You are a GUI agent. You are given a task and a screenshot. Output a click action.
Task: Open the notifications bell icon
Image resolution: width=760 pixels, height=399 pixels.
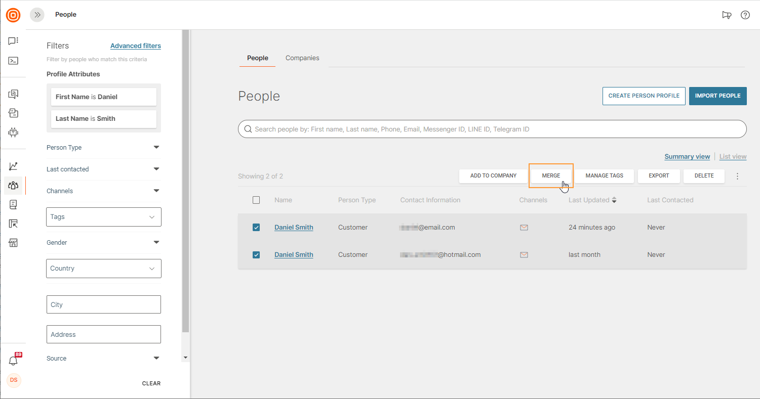(x=13, y=361)
